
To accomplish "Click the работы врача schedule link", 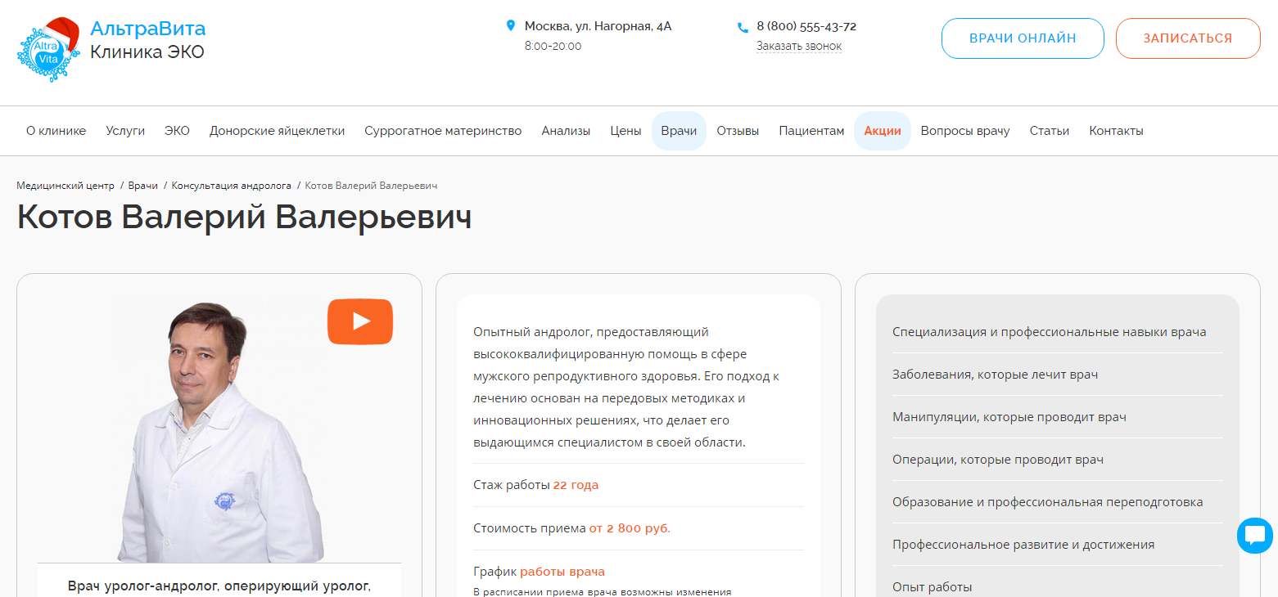I will 562,572.
